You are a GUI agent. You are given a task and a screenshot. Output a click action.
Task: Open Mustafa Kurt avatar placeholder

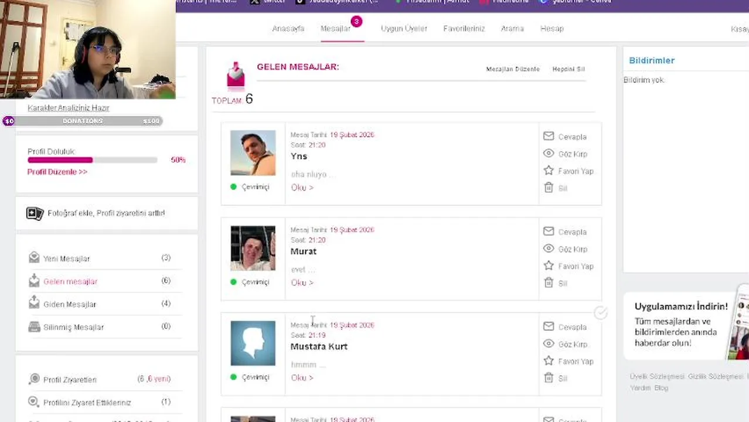click(x=253, y=343)
